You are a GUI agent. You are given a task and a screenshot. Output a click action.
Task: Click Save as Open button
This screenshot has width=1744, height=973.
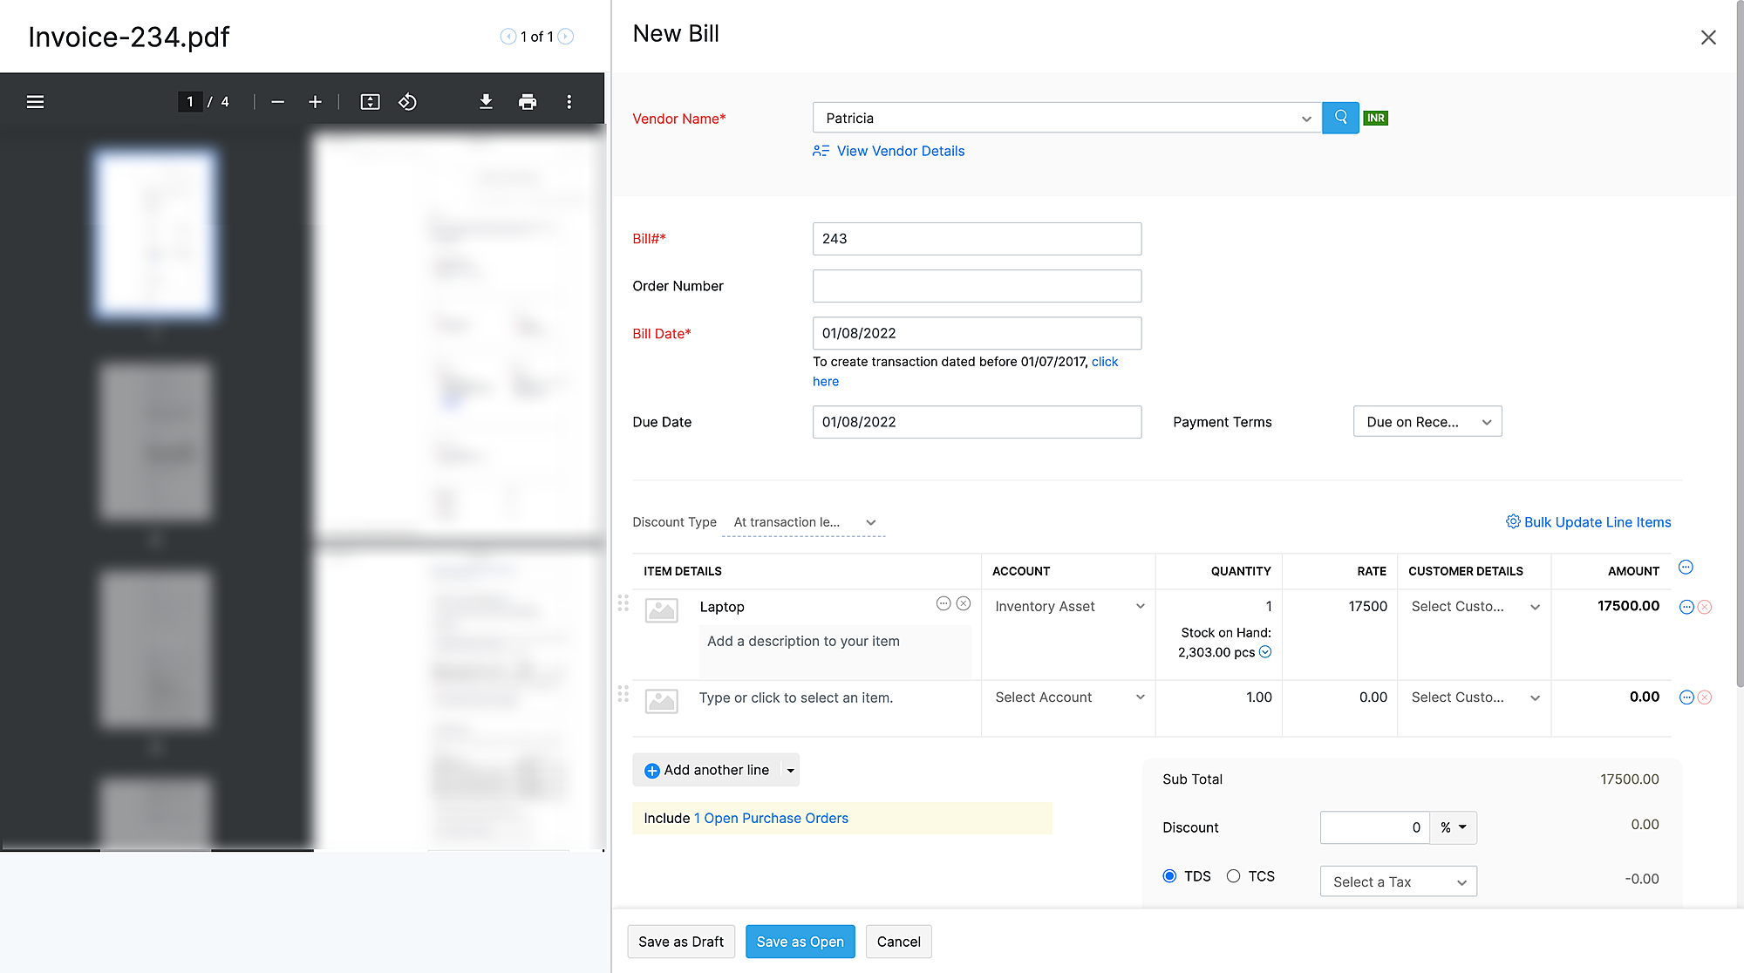(800, 942)
